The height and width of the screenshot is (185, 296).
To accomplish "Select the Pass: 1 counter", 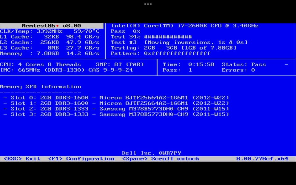I will point(177,70).
